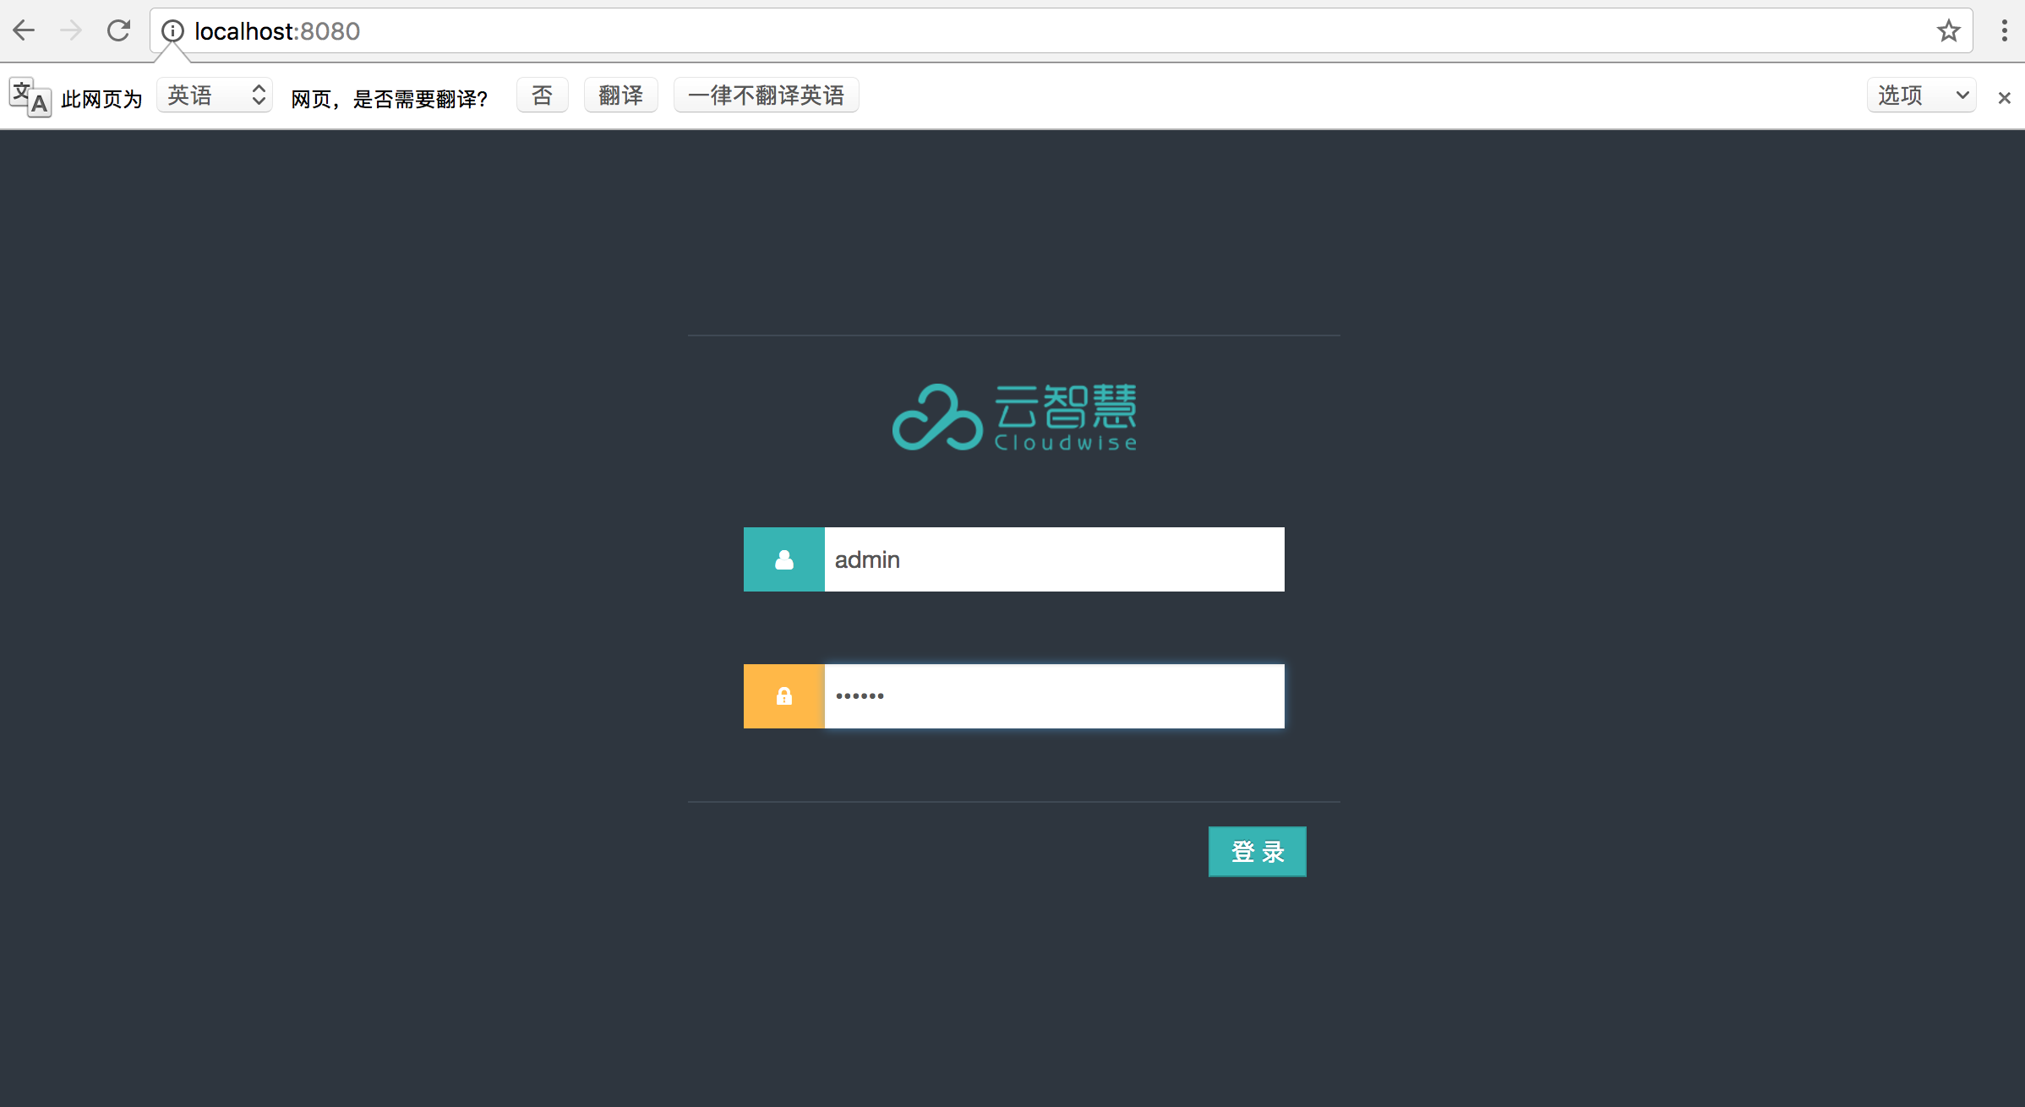Open the 英语 language dropdown
2025x1107 pixels.
[x=215, y=95]
